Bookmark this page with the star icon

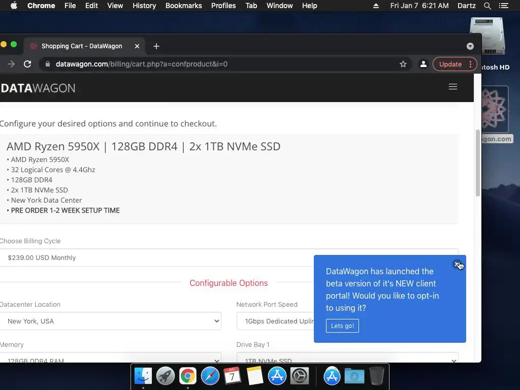coord(403,64)
